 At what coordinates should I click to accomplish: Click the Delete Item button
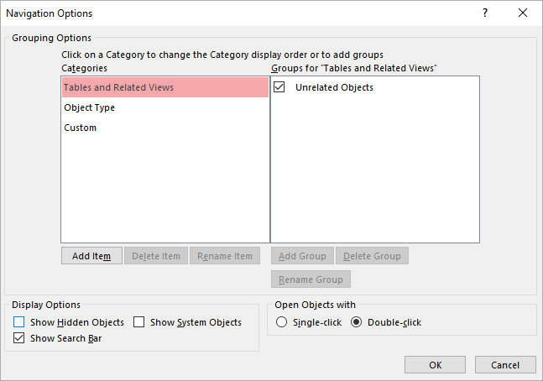156,256
